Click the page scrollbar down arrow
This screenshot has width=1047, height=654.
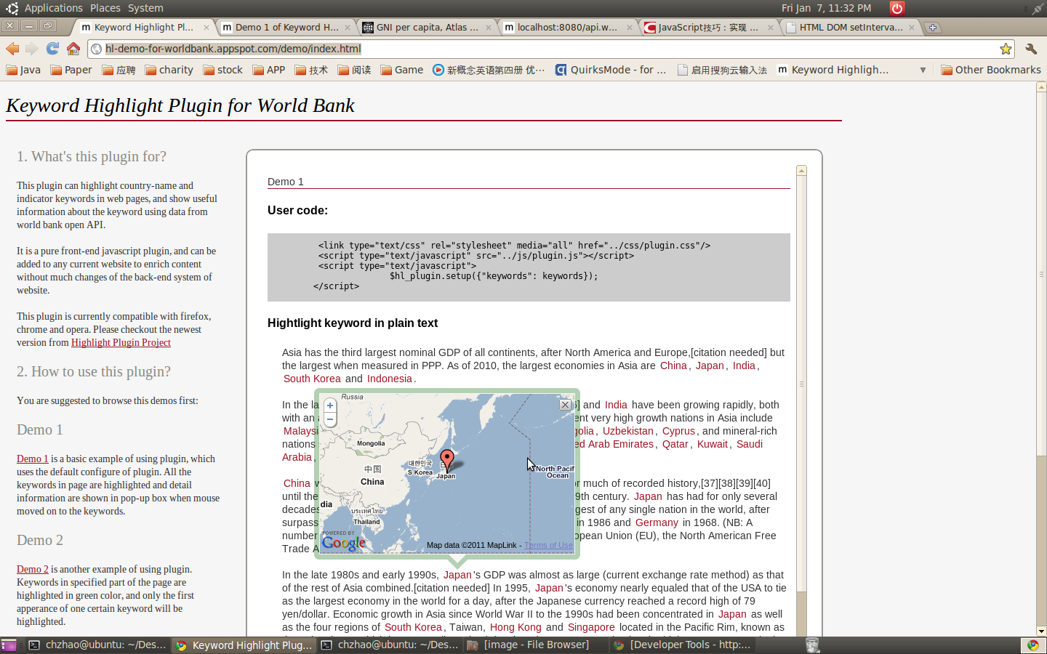[x=1041, y=631]
